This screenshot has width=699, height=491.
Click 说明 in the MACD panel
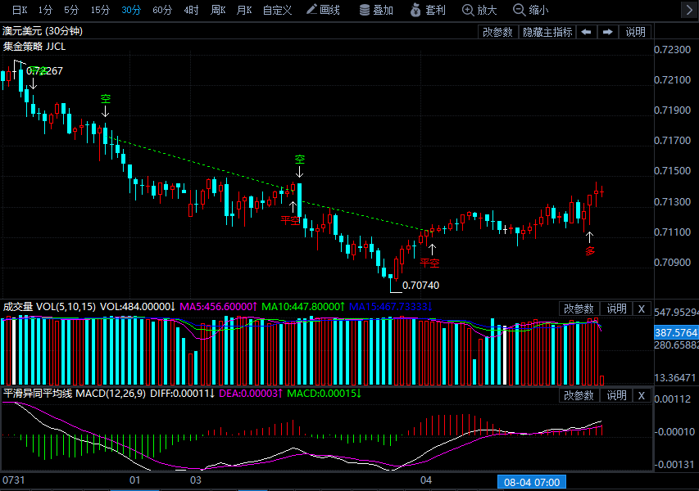(616, 395)
